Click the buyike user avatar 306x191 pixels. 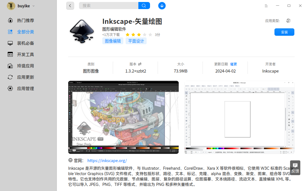11,6
